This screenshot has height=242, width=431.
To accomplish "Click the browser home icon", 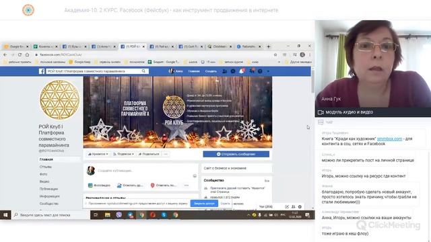I will pos(27,54).
